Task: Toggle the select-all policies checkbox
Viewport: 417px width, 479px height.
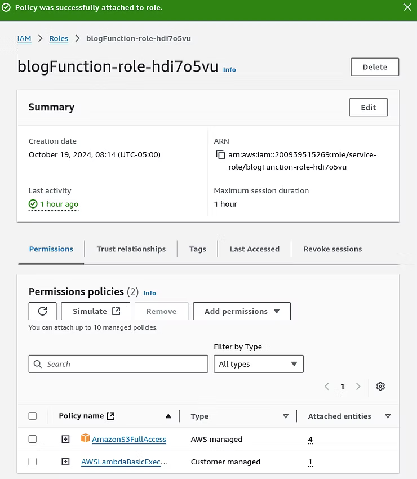Action: pyautogui.click(x=32, y=416)
